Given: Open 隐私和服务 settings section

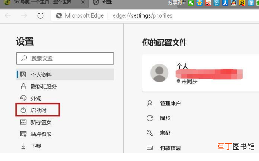Looking at the screenshot, I should click(x=44, y=87).
